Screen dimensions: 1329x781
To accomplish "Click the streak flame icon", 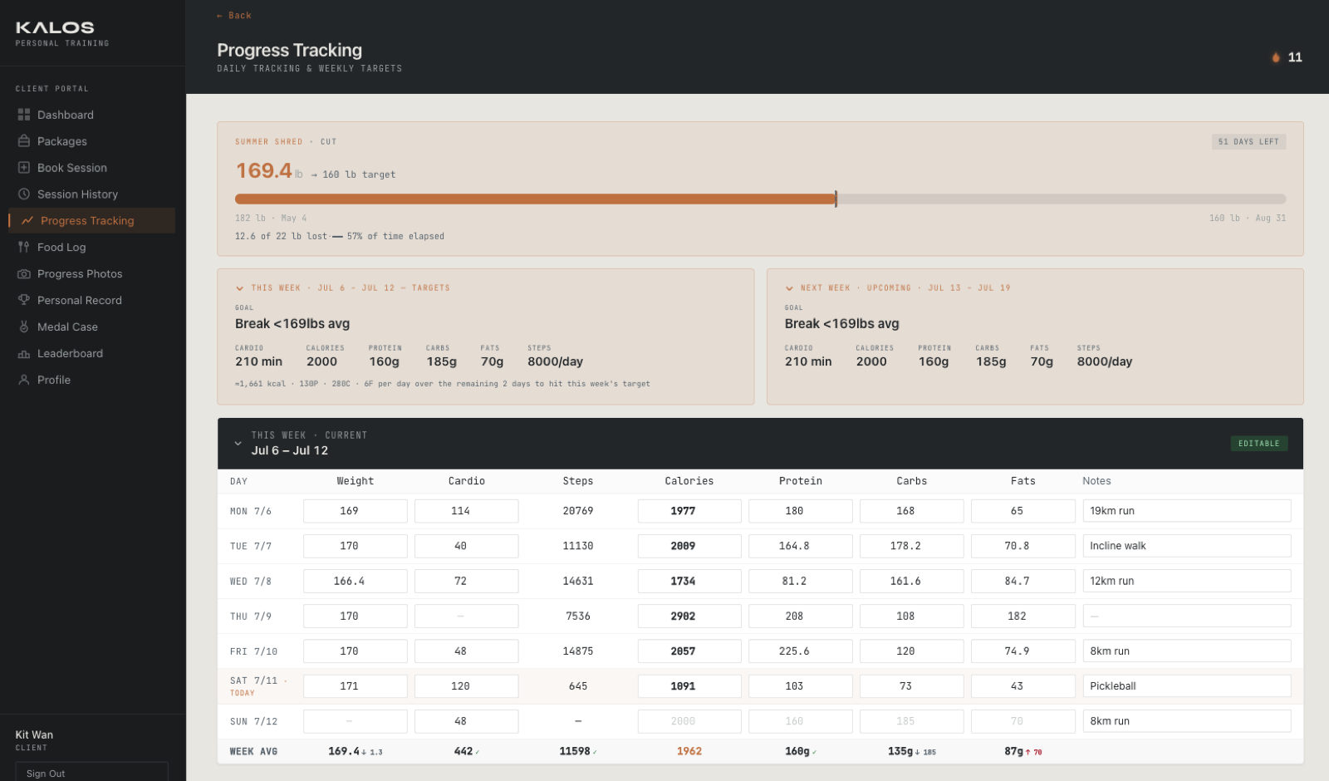I will click(1276, 57).
